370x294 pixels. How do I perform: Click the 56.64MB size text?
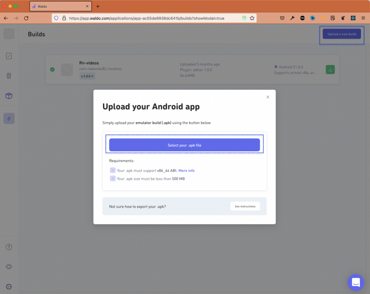187,75
